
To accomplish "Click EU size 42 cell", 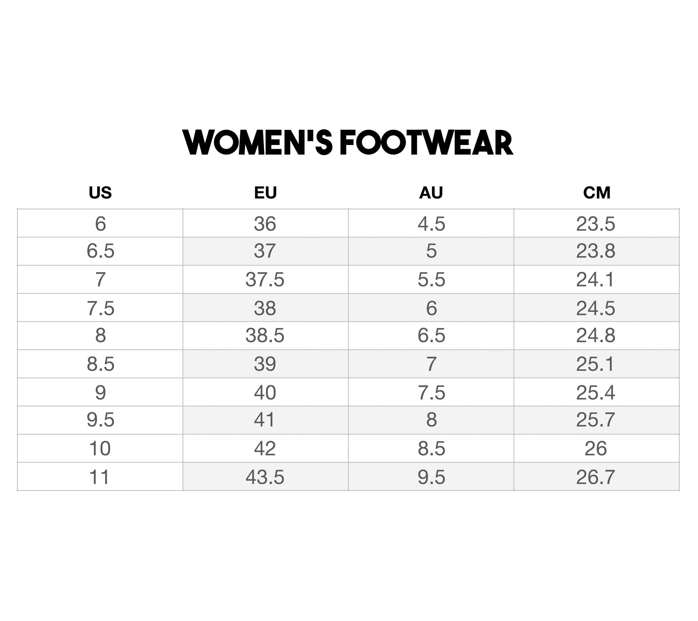I will pos(265,448).
